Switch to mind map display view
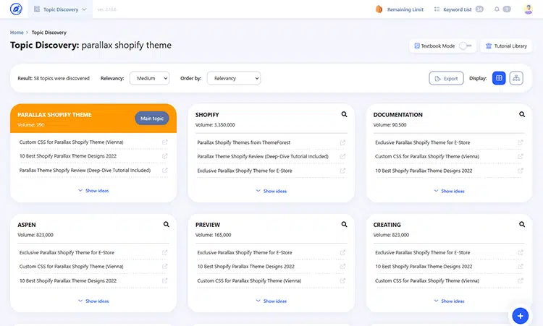 tap(516, 78)
